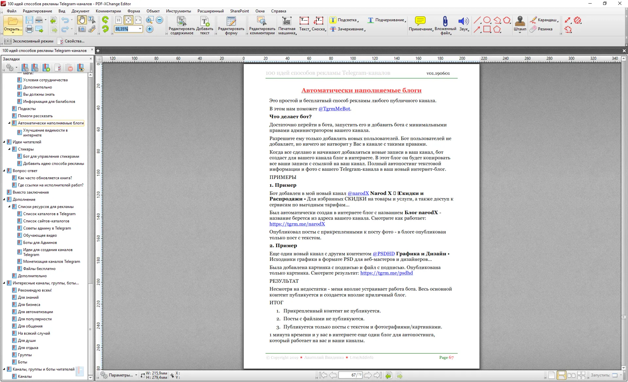Screen dimensions: 628x382
Task: Collapse the Стикеры bookmark branch
Action: click(x=9, y=149)
